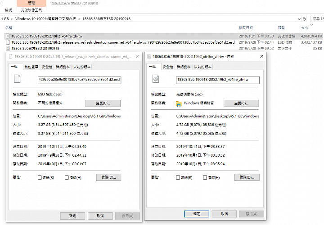This screenshot has height=225, width=324.
Task: Close the ISO properties dialog
Action: (261, 56)
